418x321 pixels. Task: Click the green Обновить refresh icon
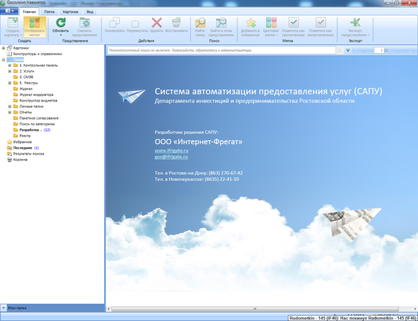click(60, 23)
